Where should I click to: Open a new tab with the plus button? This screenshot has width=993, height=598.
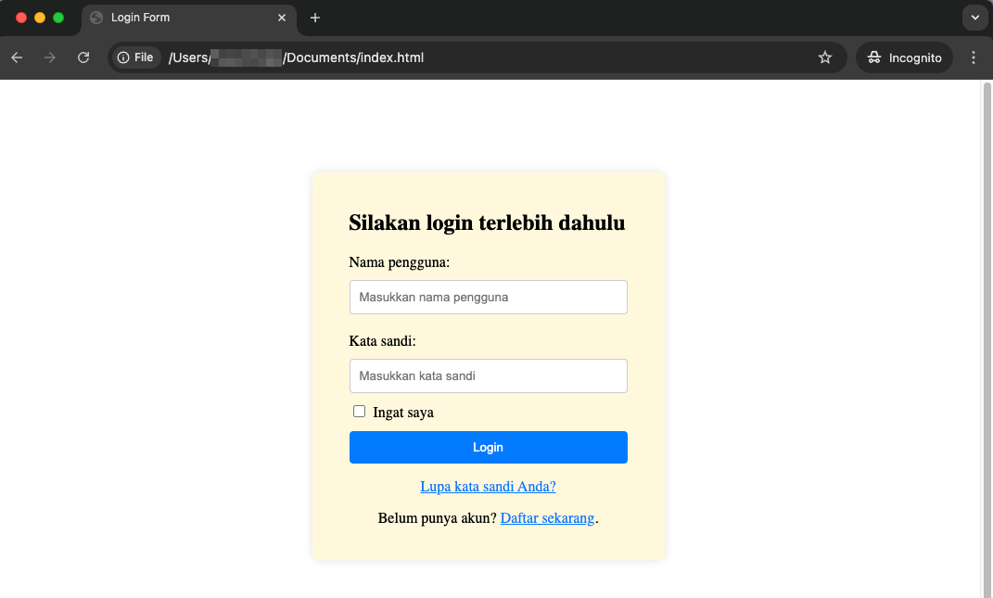coord(317,17)
